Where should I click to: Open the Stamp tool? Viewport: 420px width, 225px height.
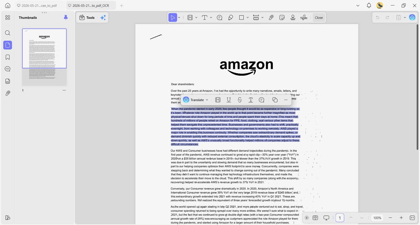point(293,17)
